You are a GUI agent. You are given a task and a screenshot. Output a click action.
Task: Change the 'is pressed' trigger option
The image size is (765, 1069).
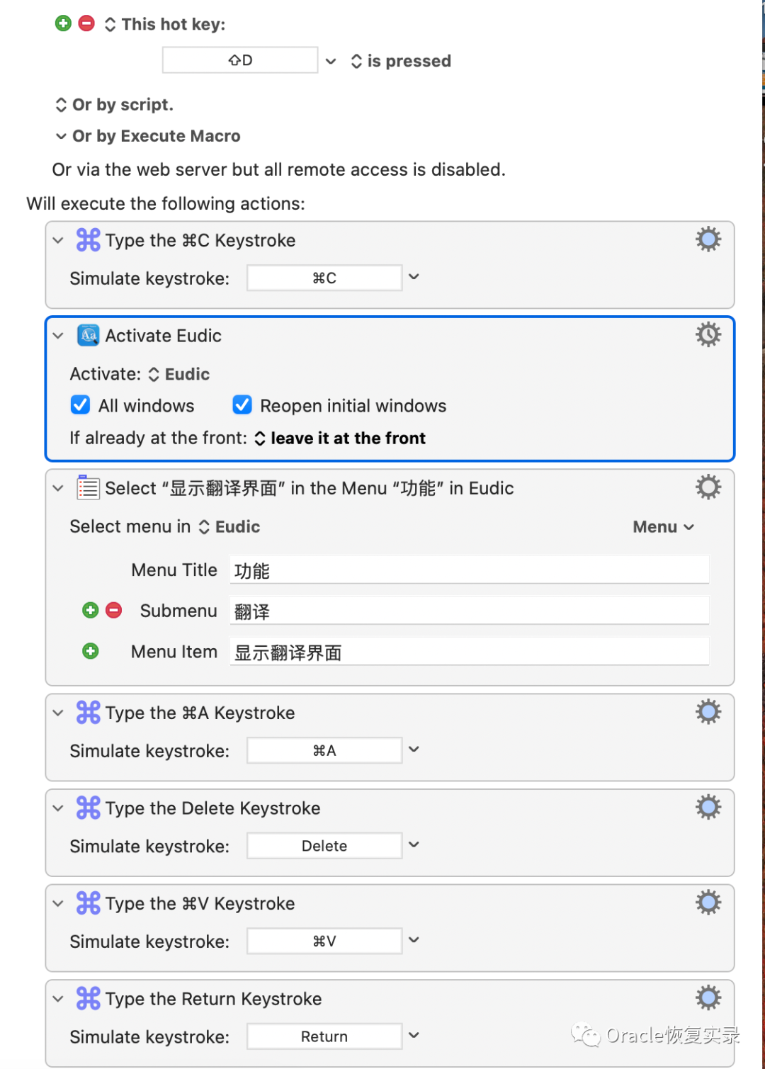(401, 61)
